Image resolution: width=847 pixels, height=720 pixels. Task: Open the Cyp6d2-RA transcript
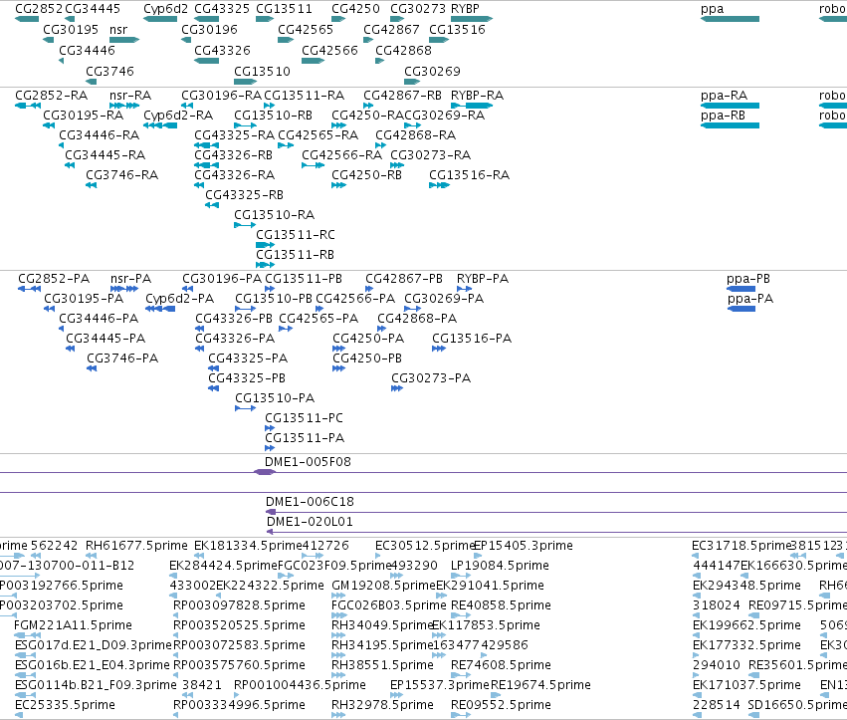[160, 125]
